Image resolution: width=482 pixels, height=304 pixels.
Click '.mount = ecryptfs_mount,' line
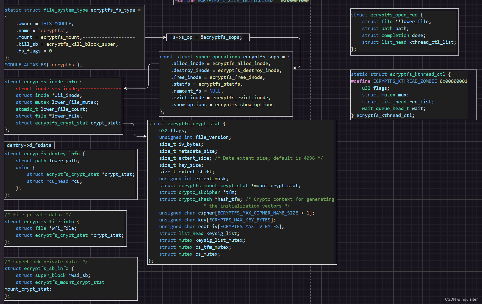49,37
